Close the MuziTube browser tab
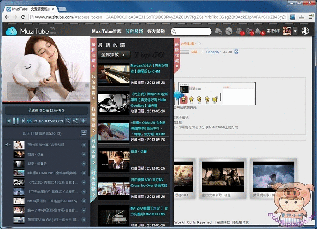Viewport: 317px width, 229px height. pos(53,9)
